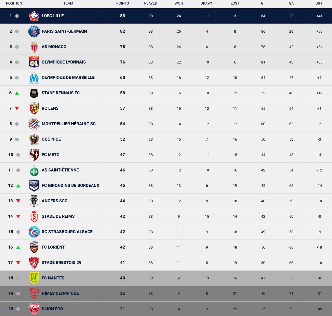
Task: Open RC Strasbourg Alsace team page
Action: point(67,232)
